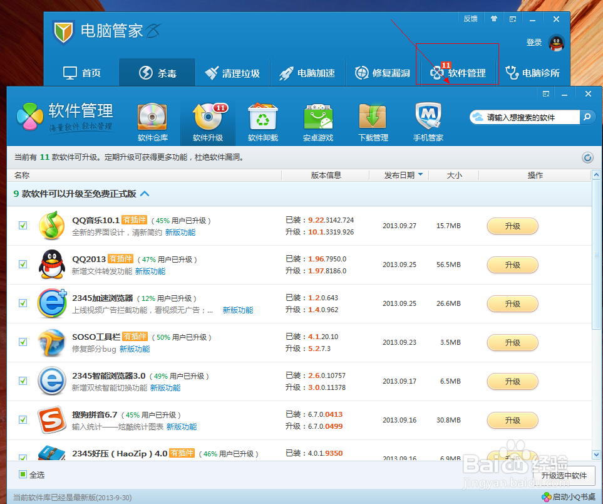
Task: Select the 软件升级 toolbar icon
Action: point(207,121)
